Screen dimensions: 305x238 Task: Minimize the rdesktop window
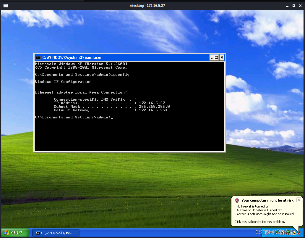pos(287,6)
